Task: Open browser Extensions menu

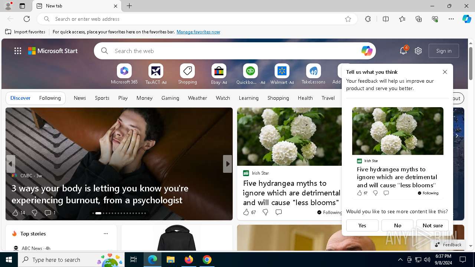Action: click(368, 19)
